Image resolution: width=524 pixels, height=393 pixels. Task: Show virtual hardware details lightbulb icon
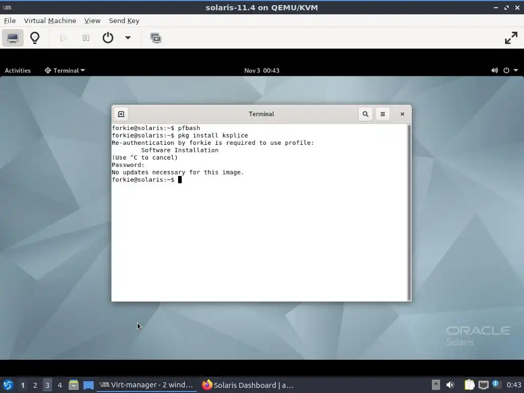[35, 38]
